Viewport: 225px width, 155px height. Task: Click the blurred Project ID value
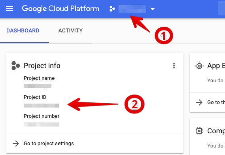(42, 106)
